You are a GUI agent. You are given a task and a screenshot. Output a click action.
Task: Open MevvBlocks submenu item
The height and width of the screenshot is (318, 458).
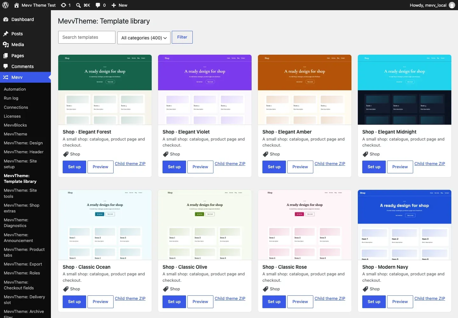[15, 125]
